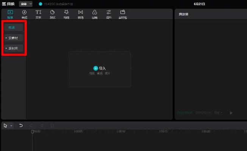247x151 pixels.
Task: Open the 转场 (Transitions) bowtie icon
Action: coord(80,12)
